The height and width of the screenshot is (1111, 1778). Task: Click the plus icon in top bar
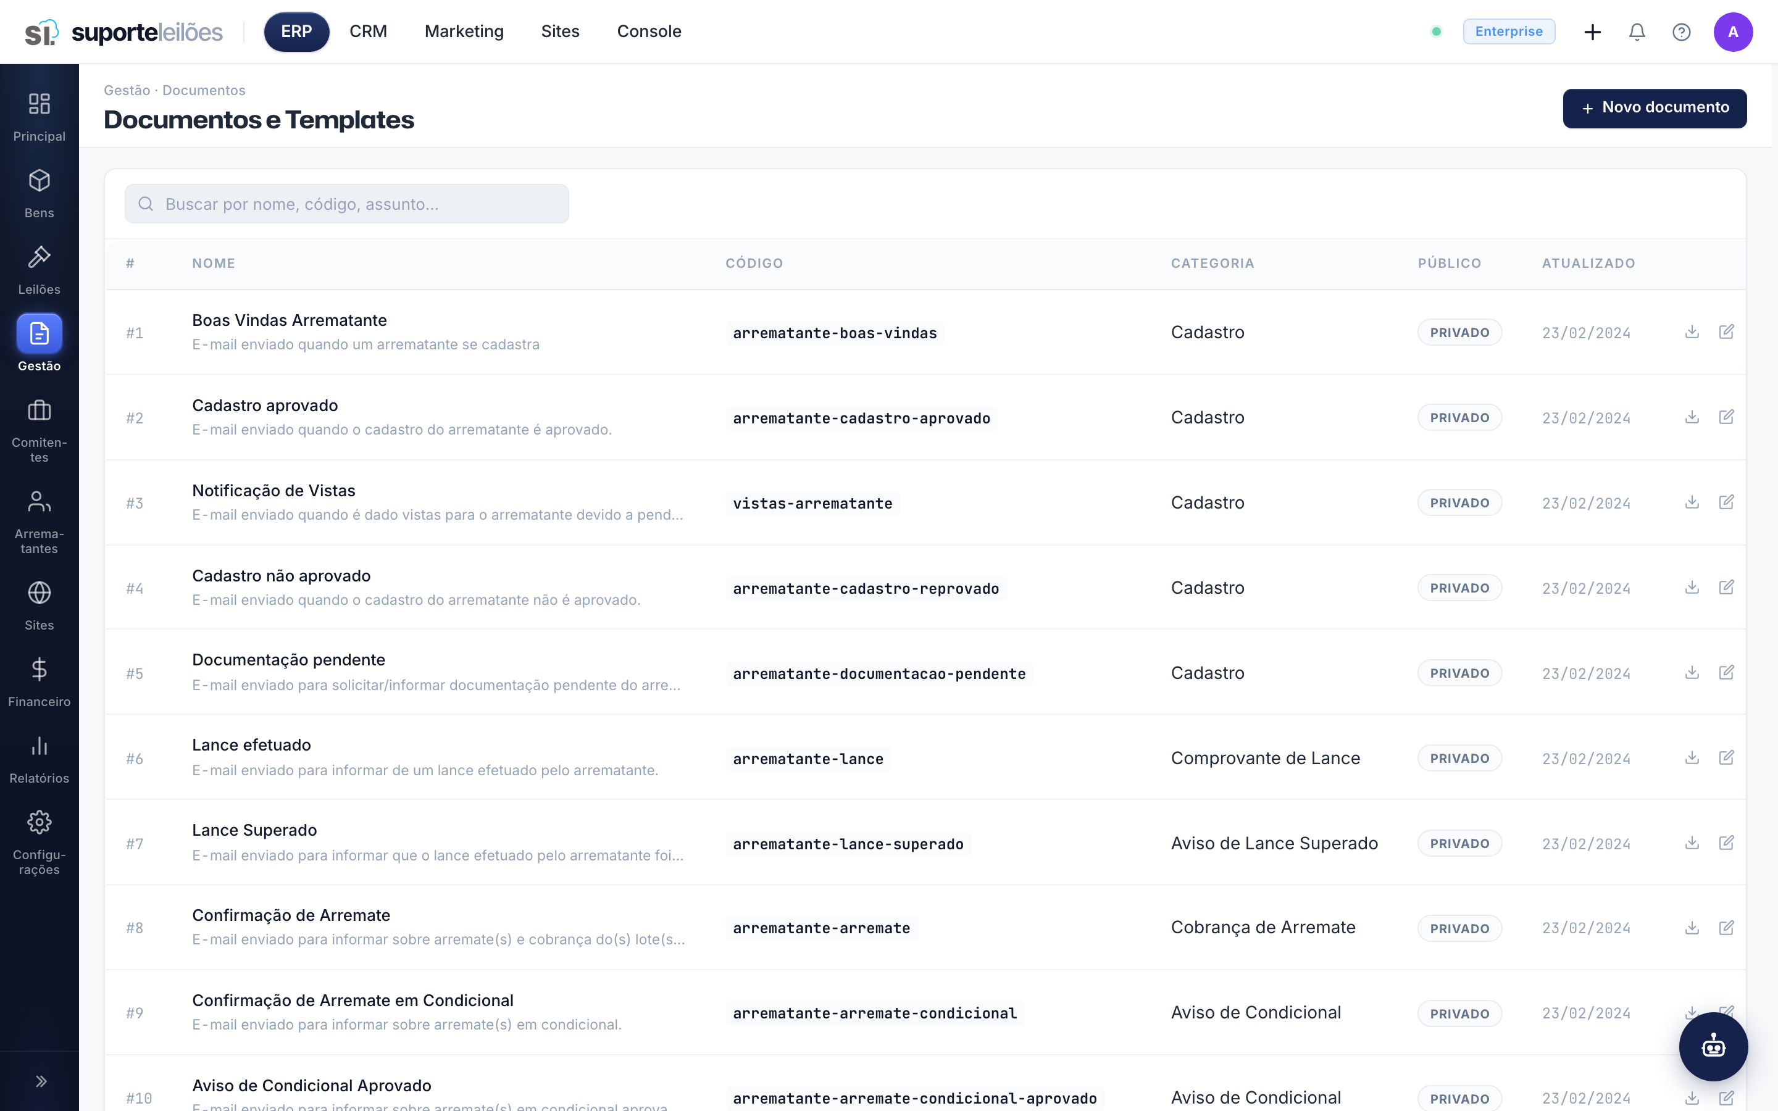[x=1592, y=31]
